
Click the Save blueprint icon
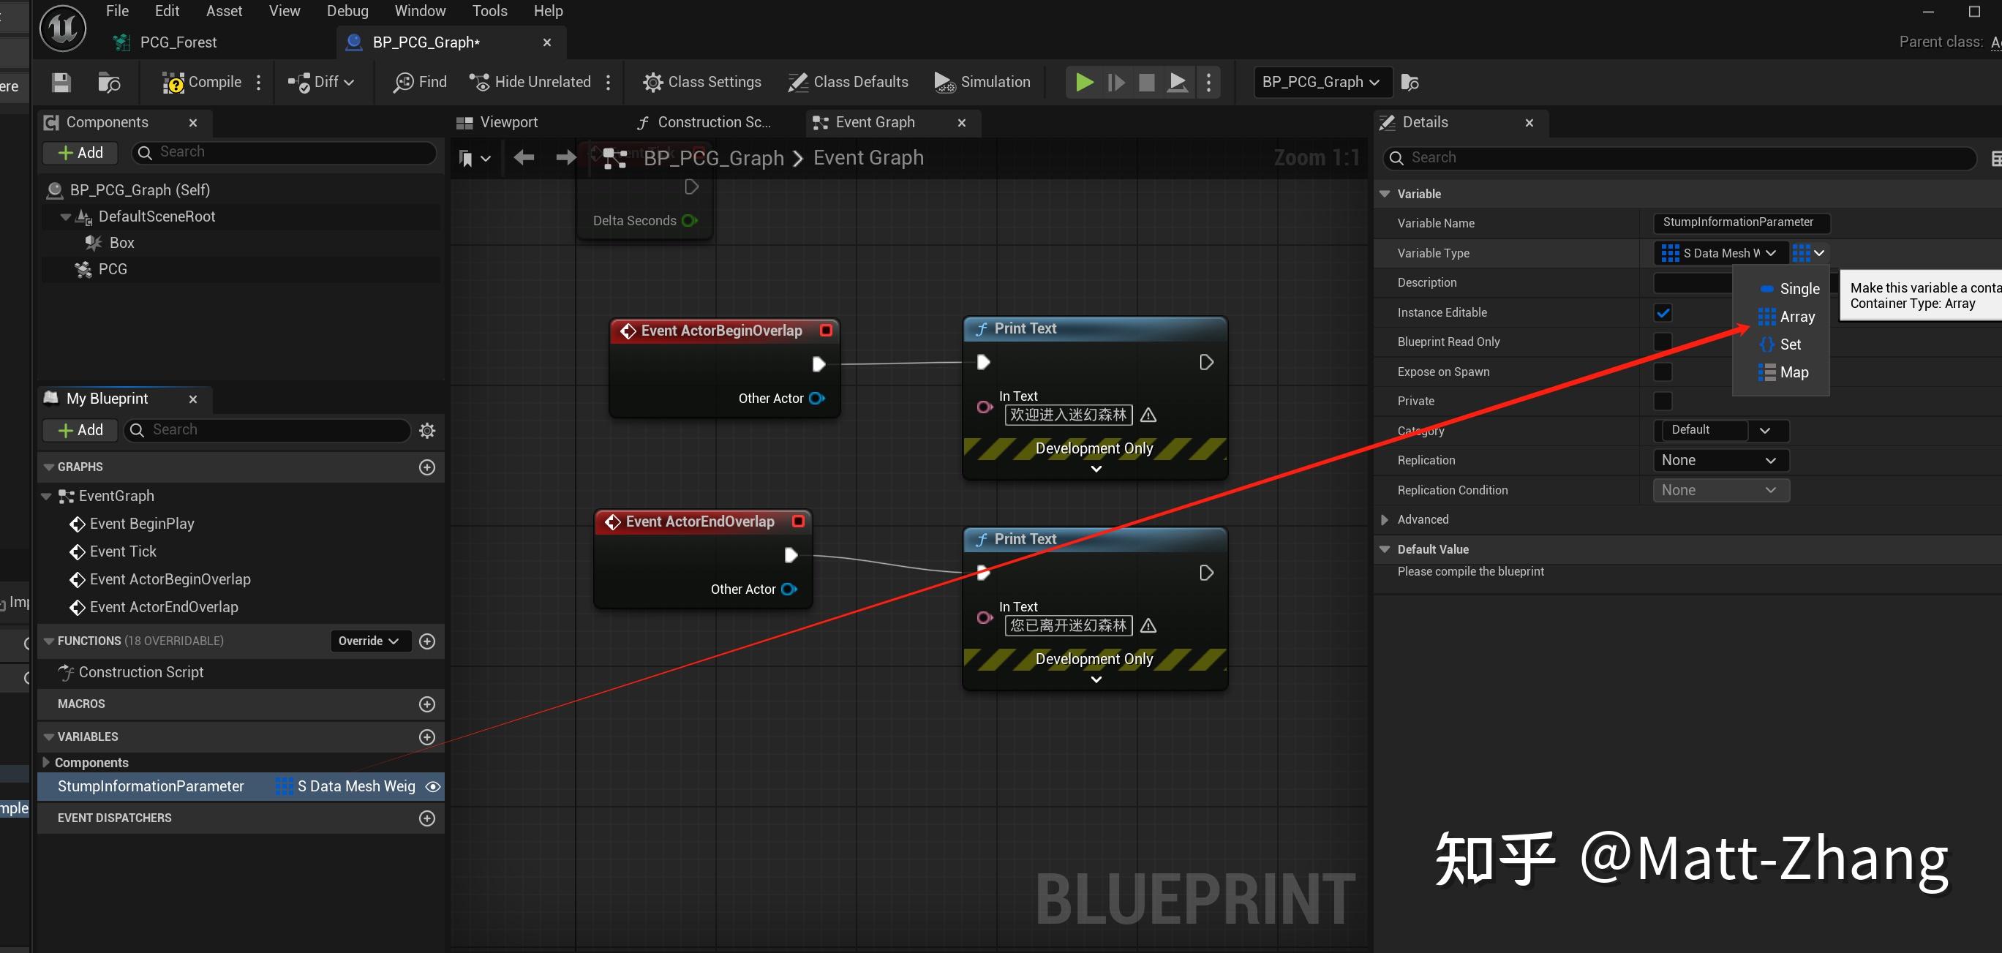61,83
